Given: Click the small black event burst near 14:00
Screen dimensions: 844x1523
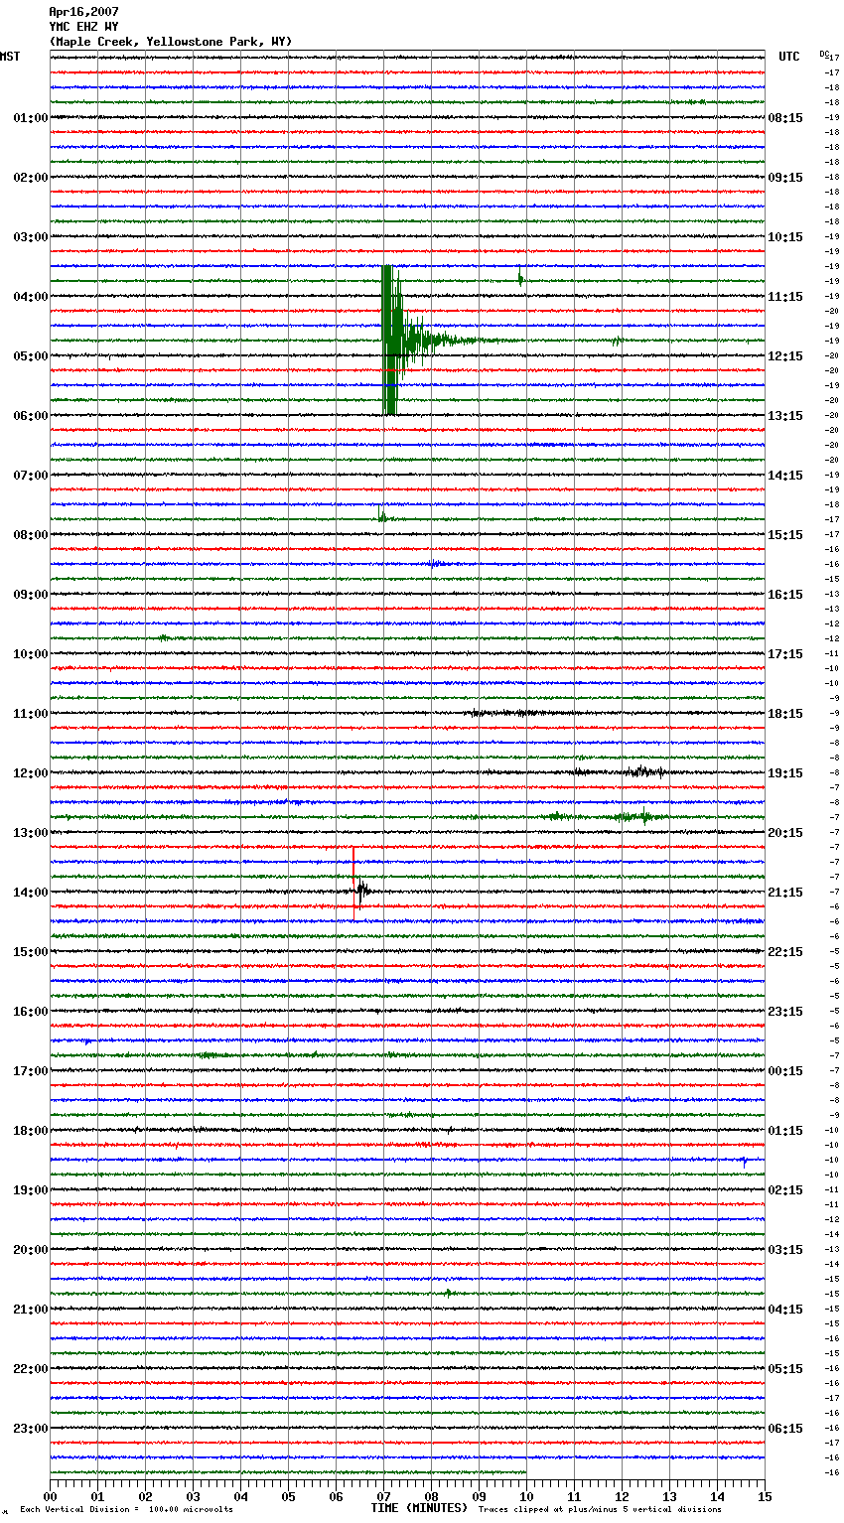Looking at the screenshot, I should [x=363, y=890].
